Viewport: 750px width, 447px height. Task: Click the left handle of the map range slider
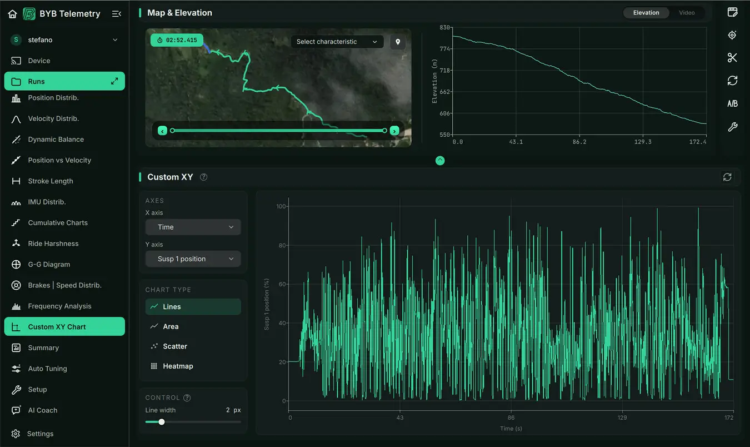point(172,131)
